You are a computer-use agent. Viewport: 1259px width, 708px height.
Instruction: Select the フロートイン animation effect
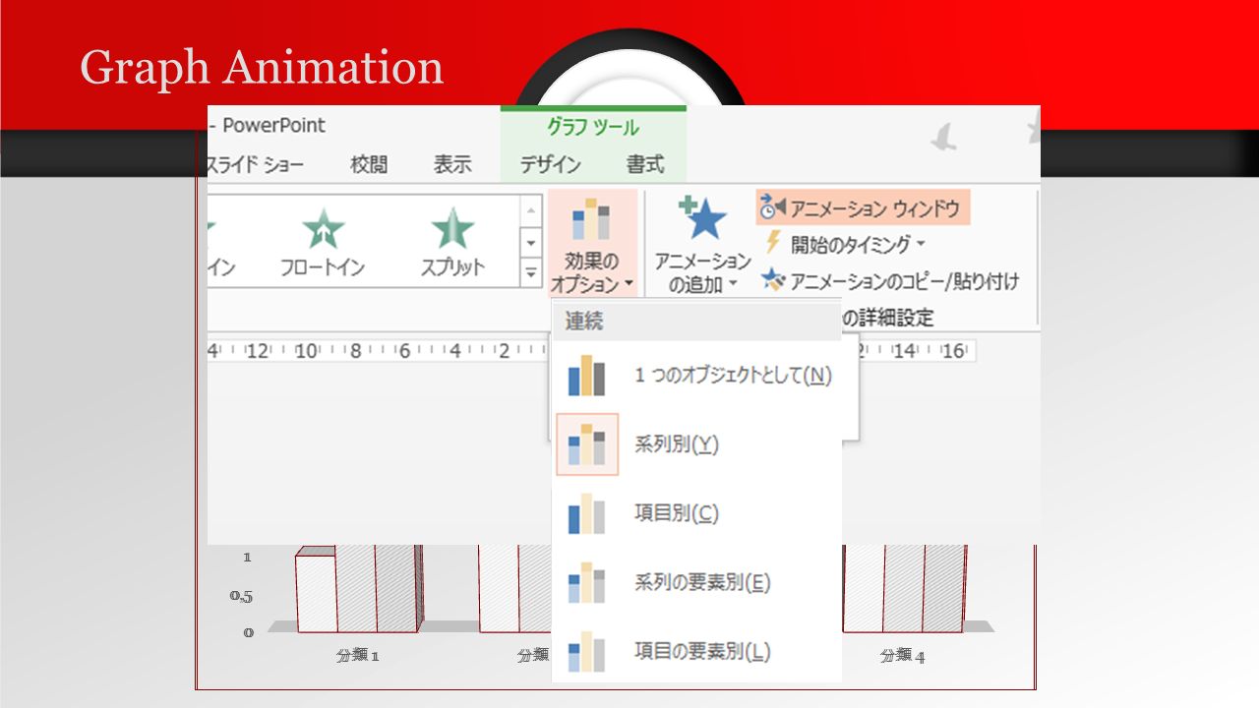tap(323, 243)
